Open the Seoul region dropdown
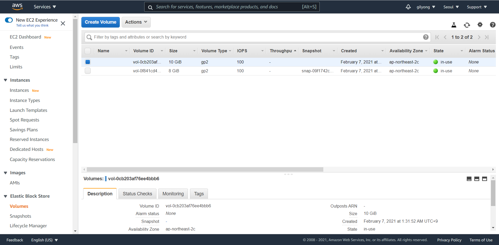 [451, 7]
